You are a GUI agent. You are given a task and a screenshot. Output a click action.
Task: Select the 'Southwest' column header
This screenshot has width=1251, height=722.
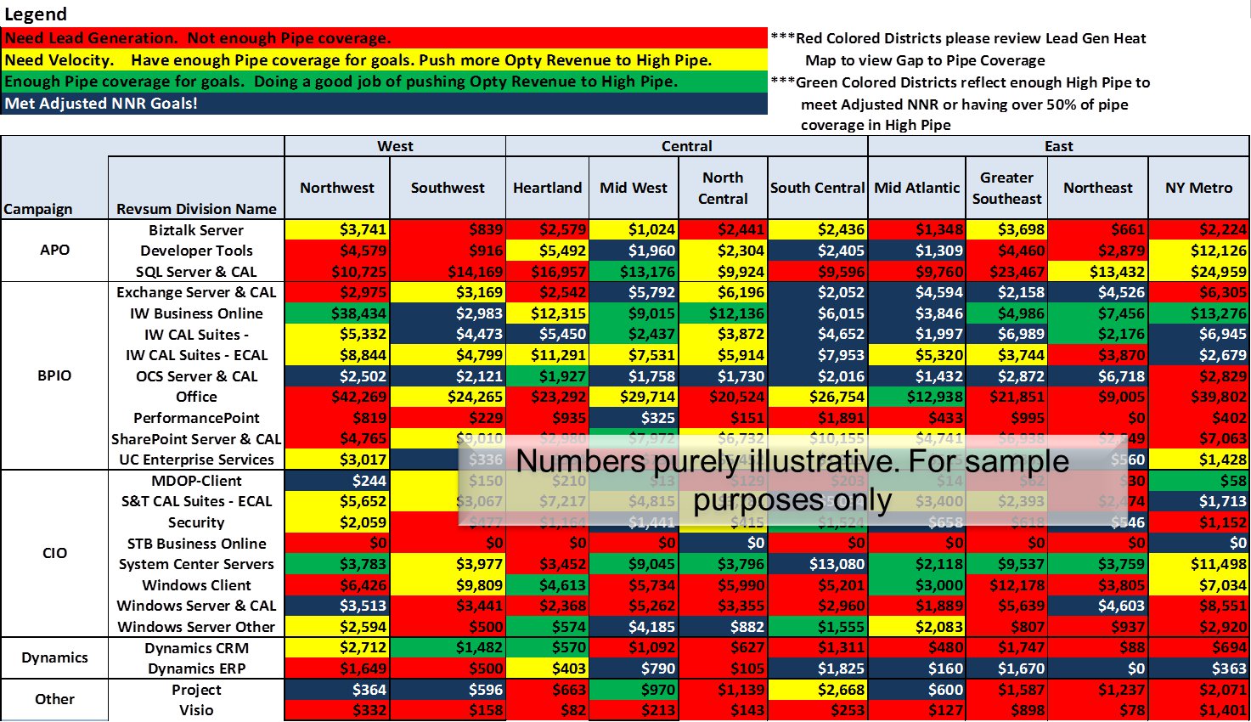tap(448, 188)
